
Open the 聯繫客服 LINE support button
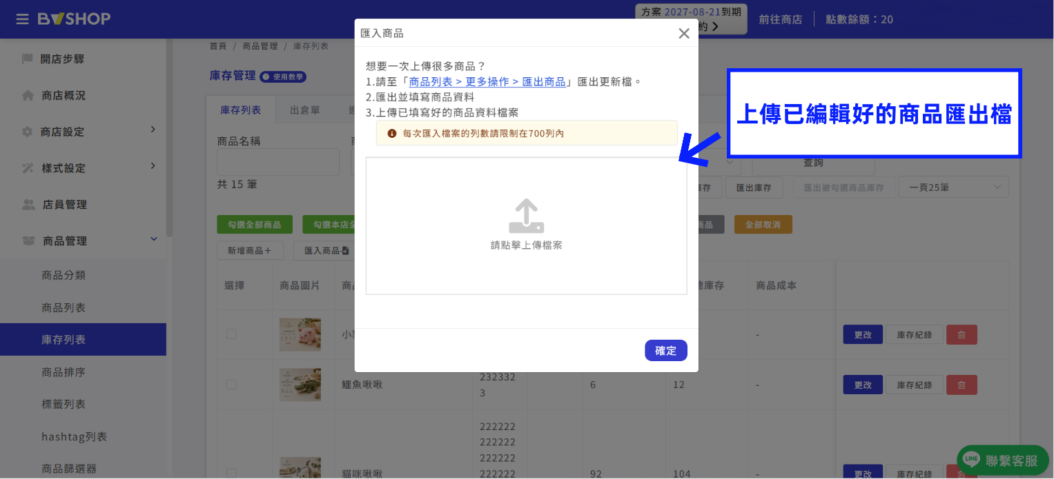1003,460
